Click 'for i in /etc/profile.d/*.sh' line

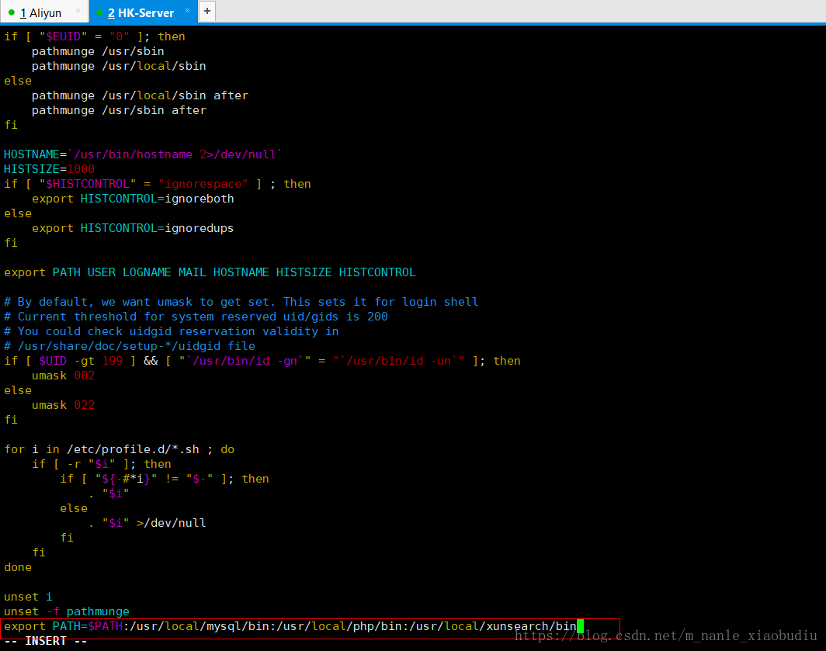click(x=119, y=449)
